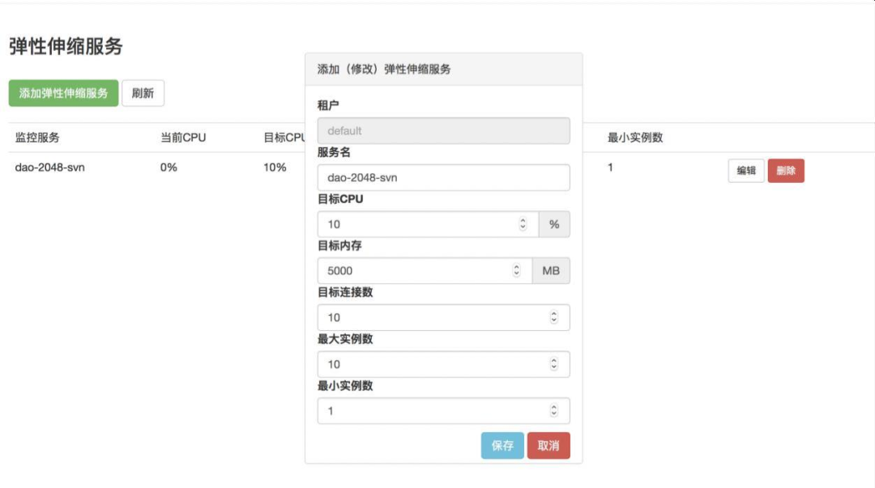
Task: Delete dao-2048-svn with the red 删除 button
Action: coord(785,171)
